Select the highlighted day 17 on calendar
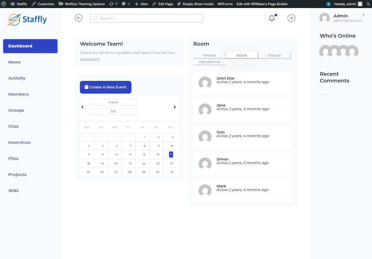372x259 pixels. click(171, 155)
